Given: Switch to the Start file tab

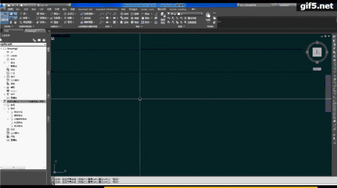Looking at the screenshot, I should pyautogui.click(x=7, y=31).
